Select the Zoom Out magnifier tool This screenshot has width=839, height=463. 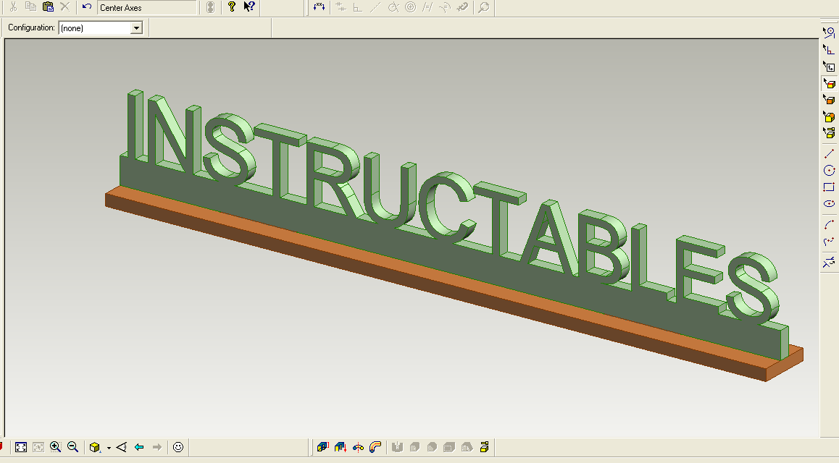click(73, 447)
